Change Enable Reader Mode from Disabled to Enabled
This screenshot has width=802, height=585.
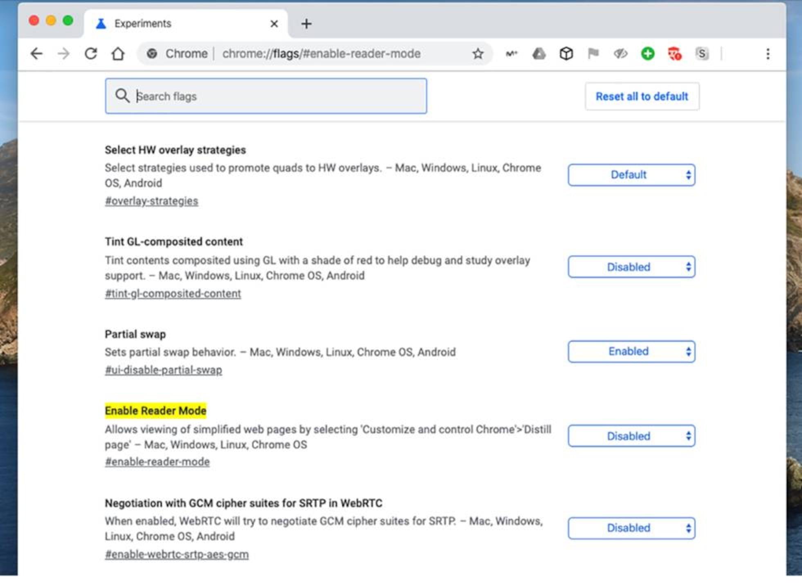(631, 436)
